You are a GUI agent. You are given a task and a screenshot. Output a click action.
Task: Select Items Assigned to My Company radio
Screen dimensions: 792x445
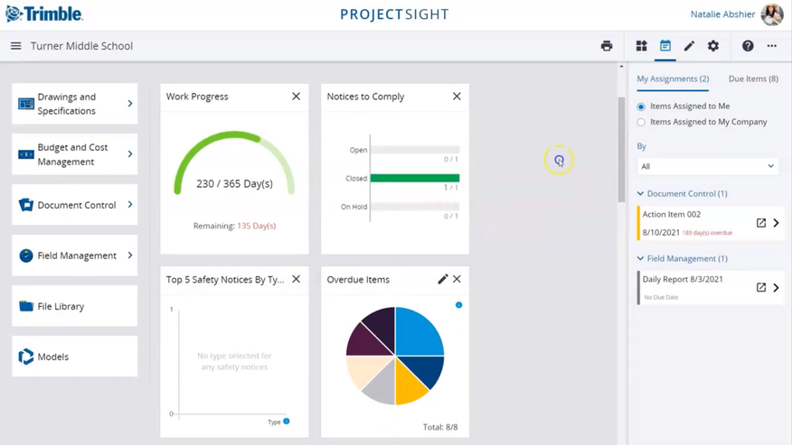coord(641,122)
